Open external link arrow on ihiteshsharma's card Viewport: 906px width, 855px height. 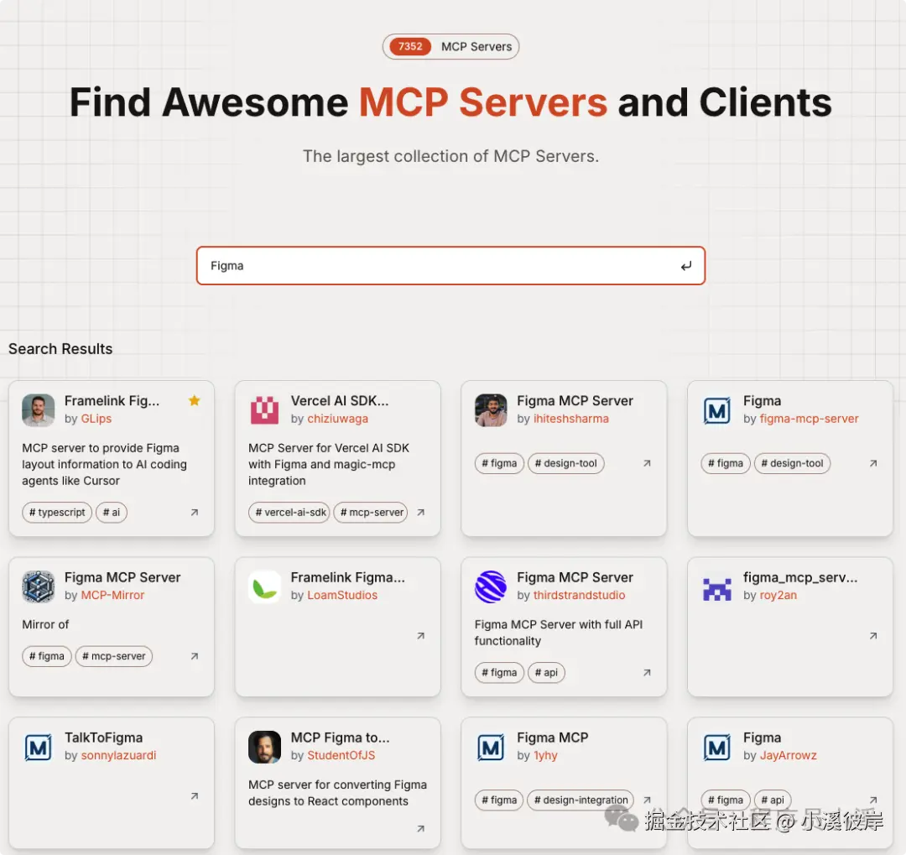(x=647, y=463)
